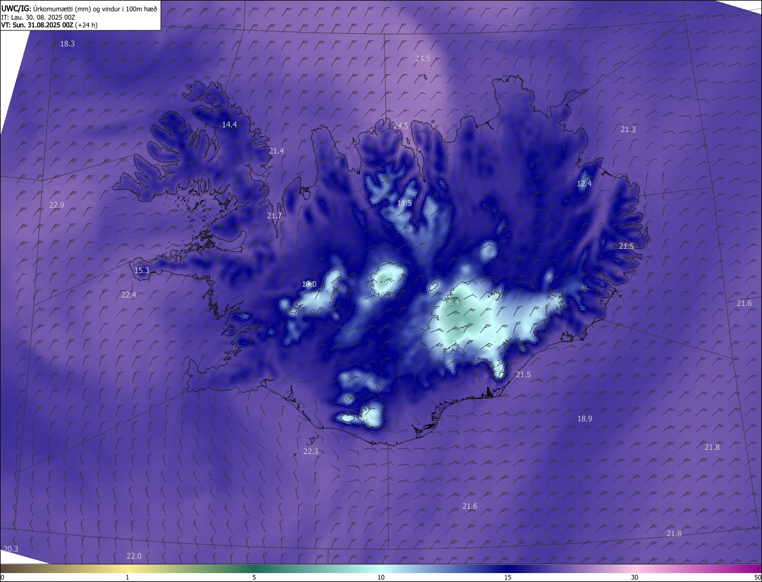The width and height of the screenshot is (762, 582).
Task: Click the color scale label 0
Action: (x=2, y=578)
